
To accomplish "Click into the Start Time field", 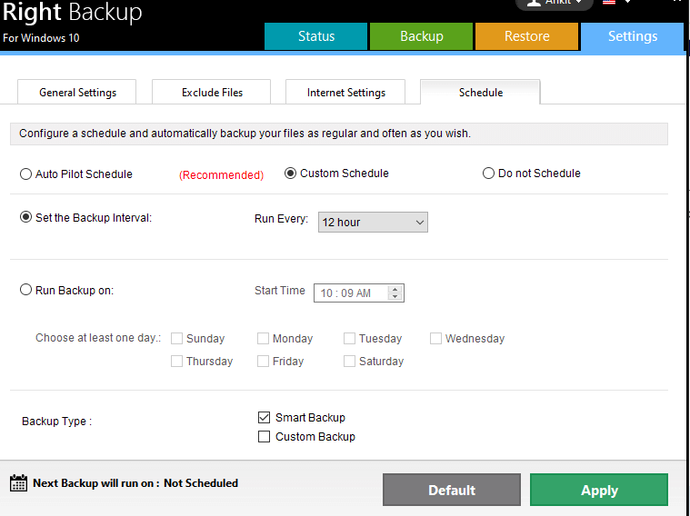I will click(348, 293).
